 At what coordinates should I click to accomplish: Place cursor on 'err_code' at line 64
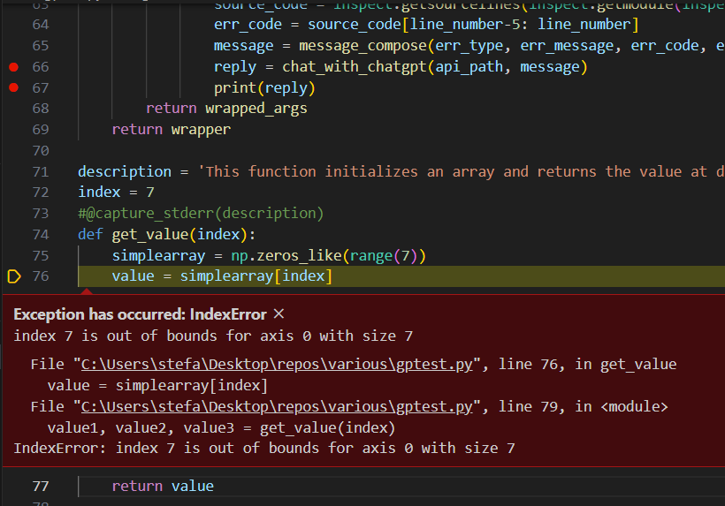pyautogui.click(x=248, y=25)
